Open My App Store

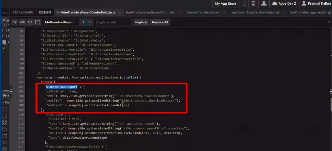point(225,4)
